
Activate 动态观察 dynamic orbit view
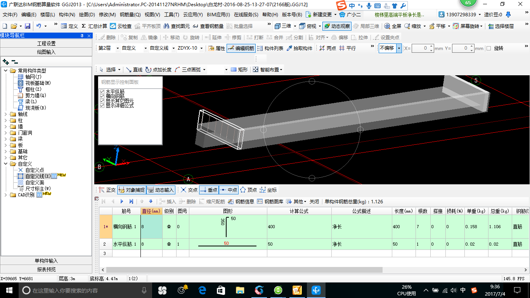[x=337, y=26]
